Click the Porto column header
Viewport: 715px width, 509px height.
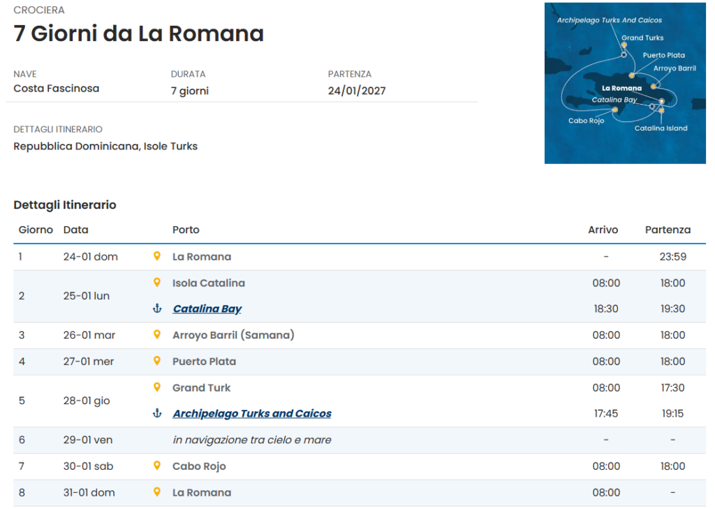point(186,230)
